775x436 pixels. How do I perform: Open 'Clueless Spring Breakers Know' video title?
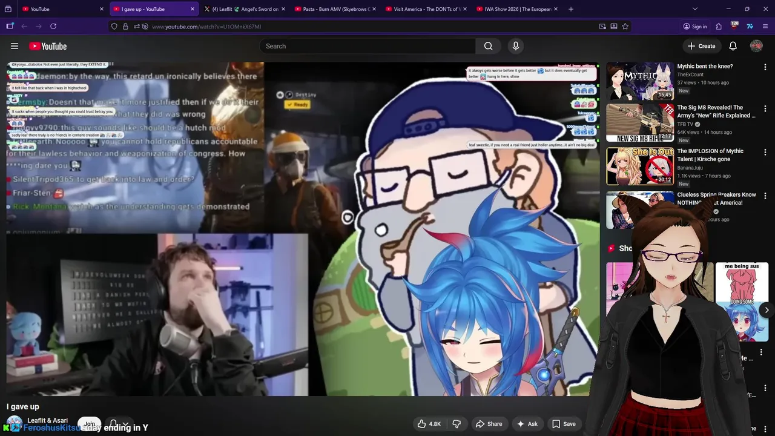pyautogui.click(x=717, y=199)
